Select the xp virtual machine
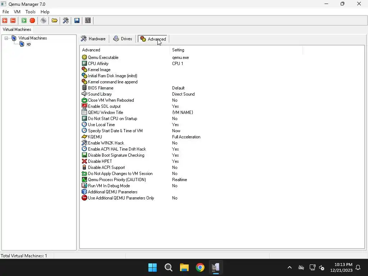This screenshot has height=276, width=368. (x=29, y=44)
